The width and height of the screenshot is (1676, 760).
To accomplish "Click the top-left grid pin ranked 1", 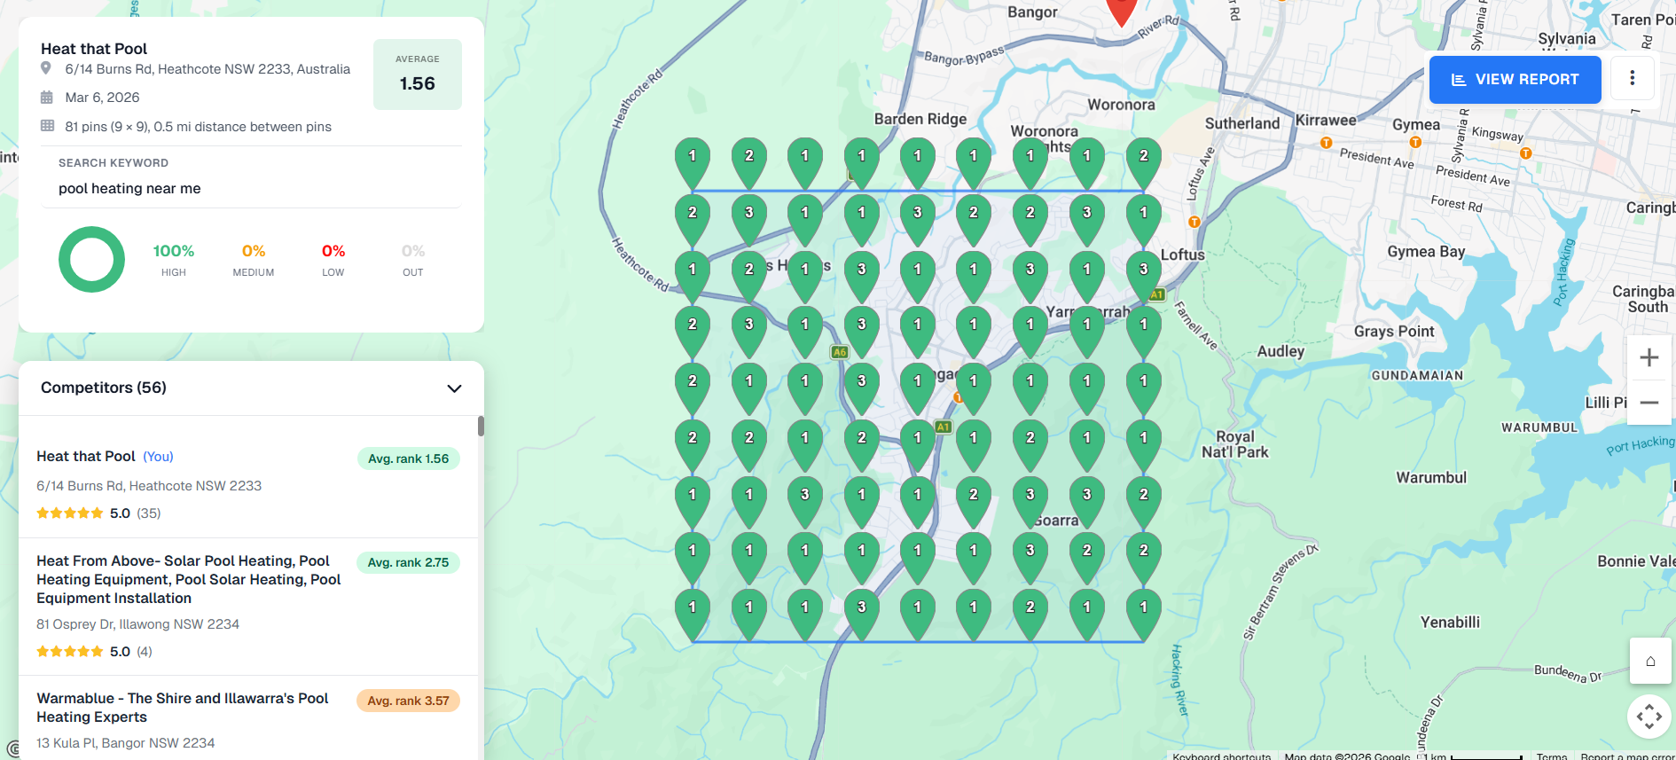I will tap(693, 162).
